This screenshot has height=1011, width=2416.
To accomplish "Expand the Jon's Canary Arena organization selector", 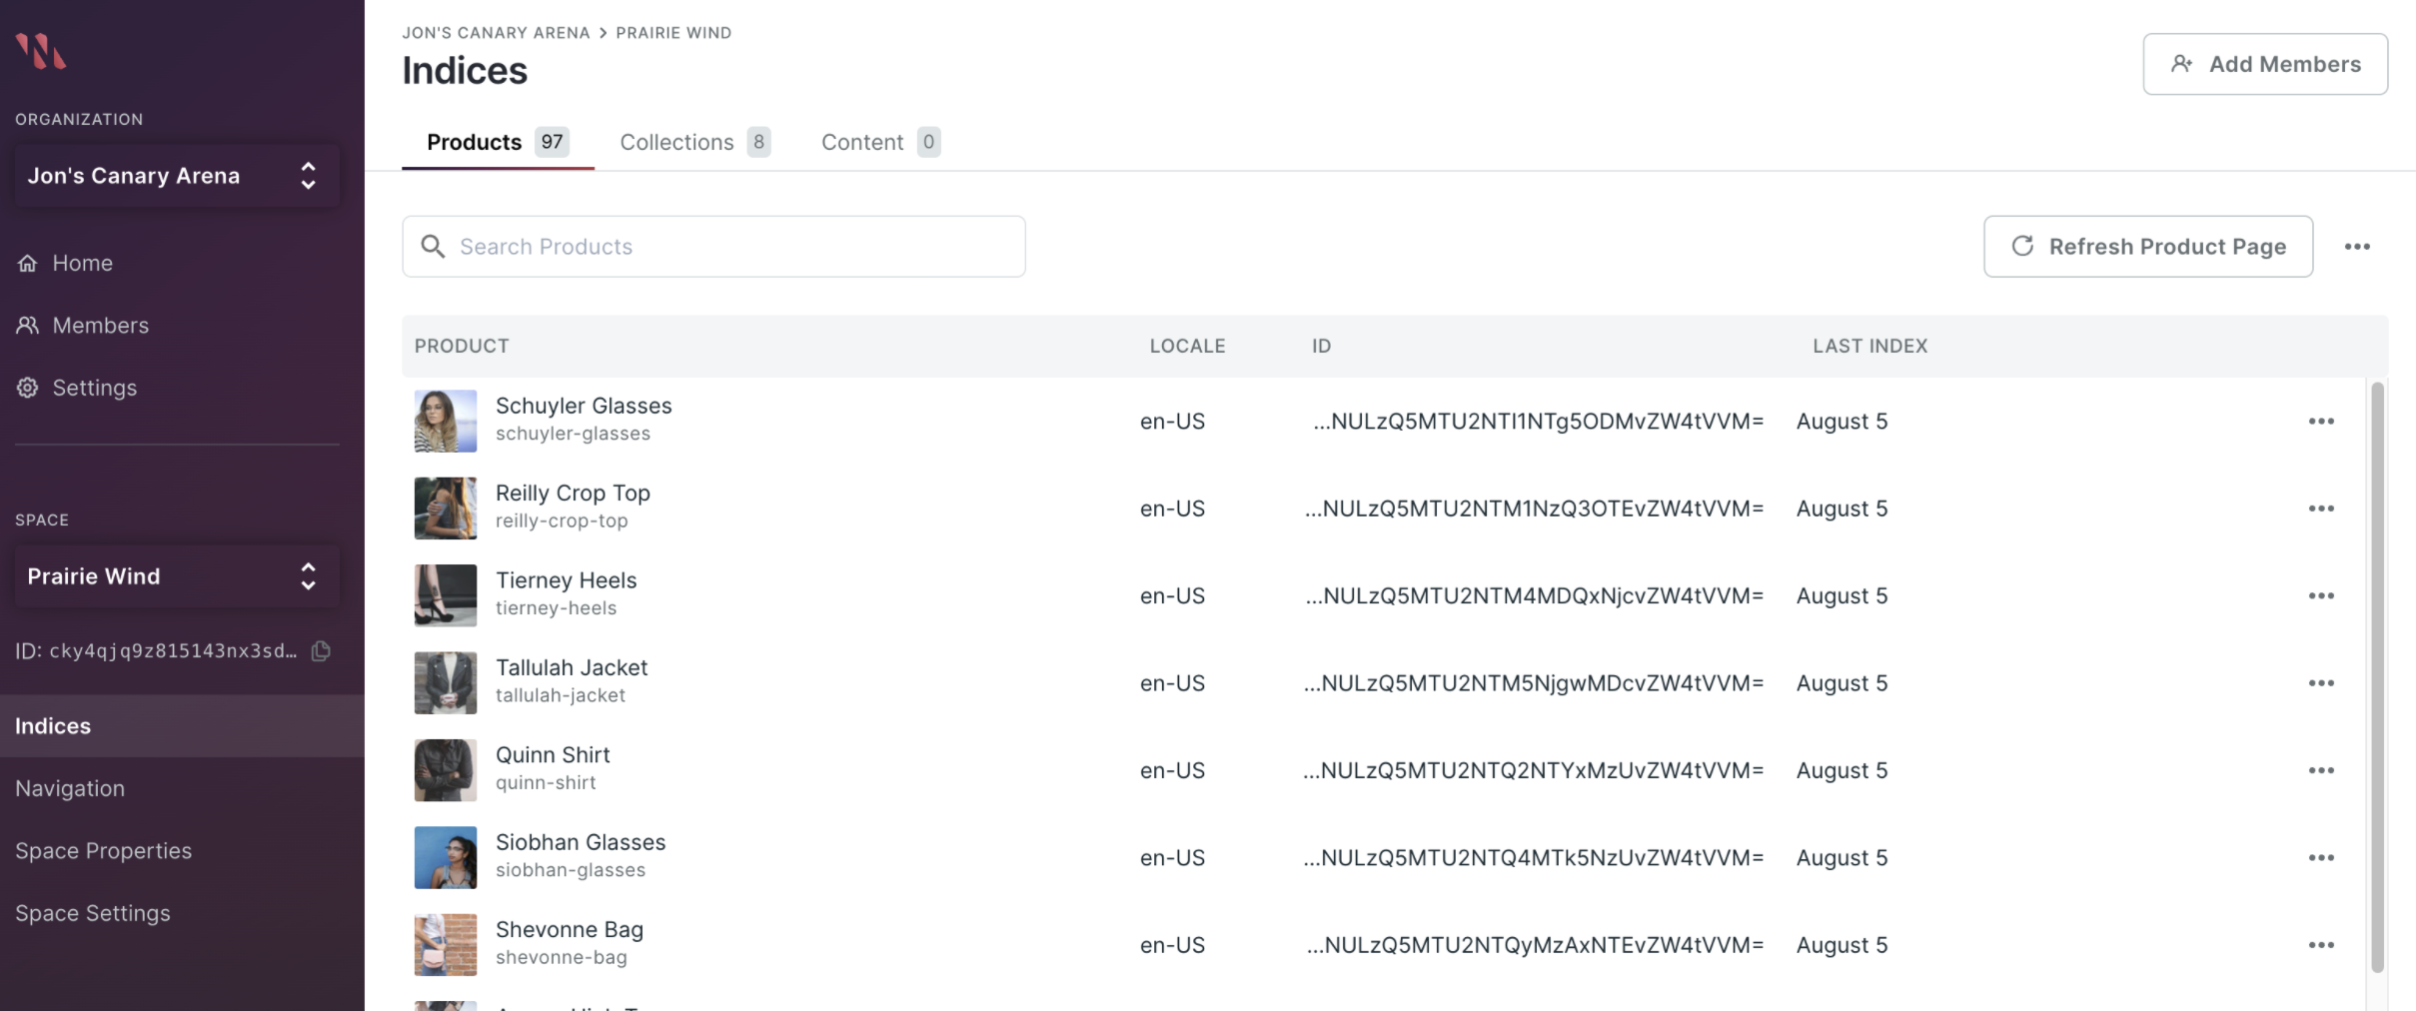I will 177,176.
